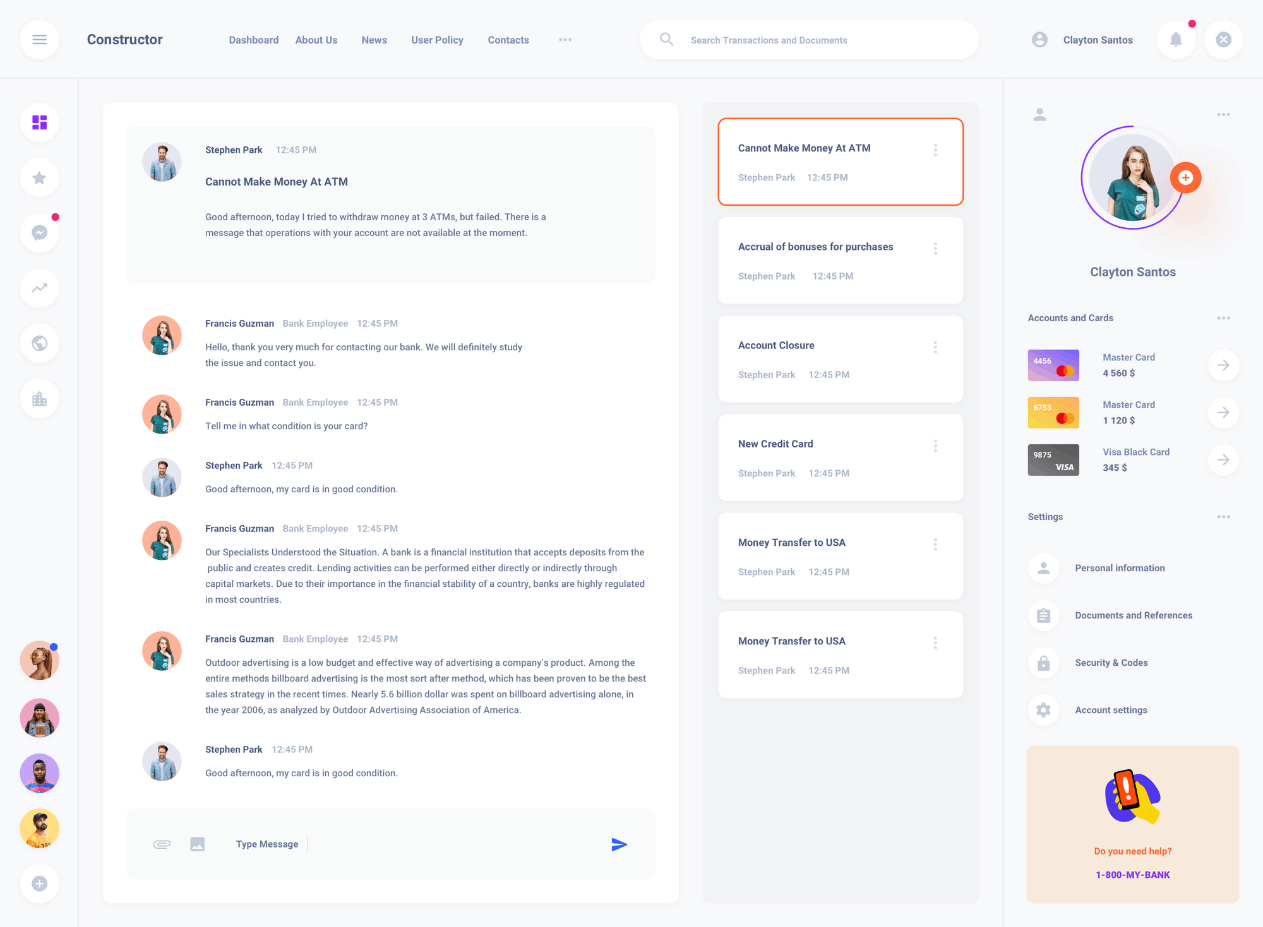Image resolution: width=1263 pixels, height=927 pixels.
Task: Click the image upload icon in message bar
Action: (197, 844)
